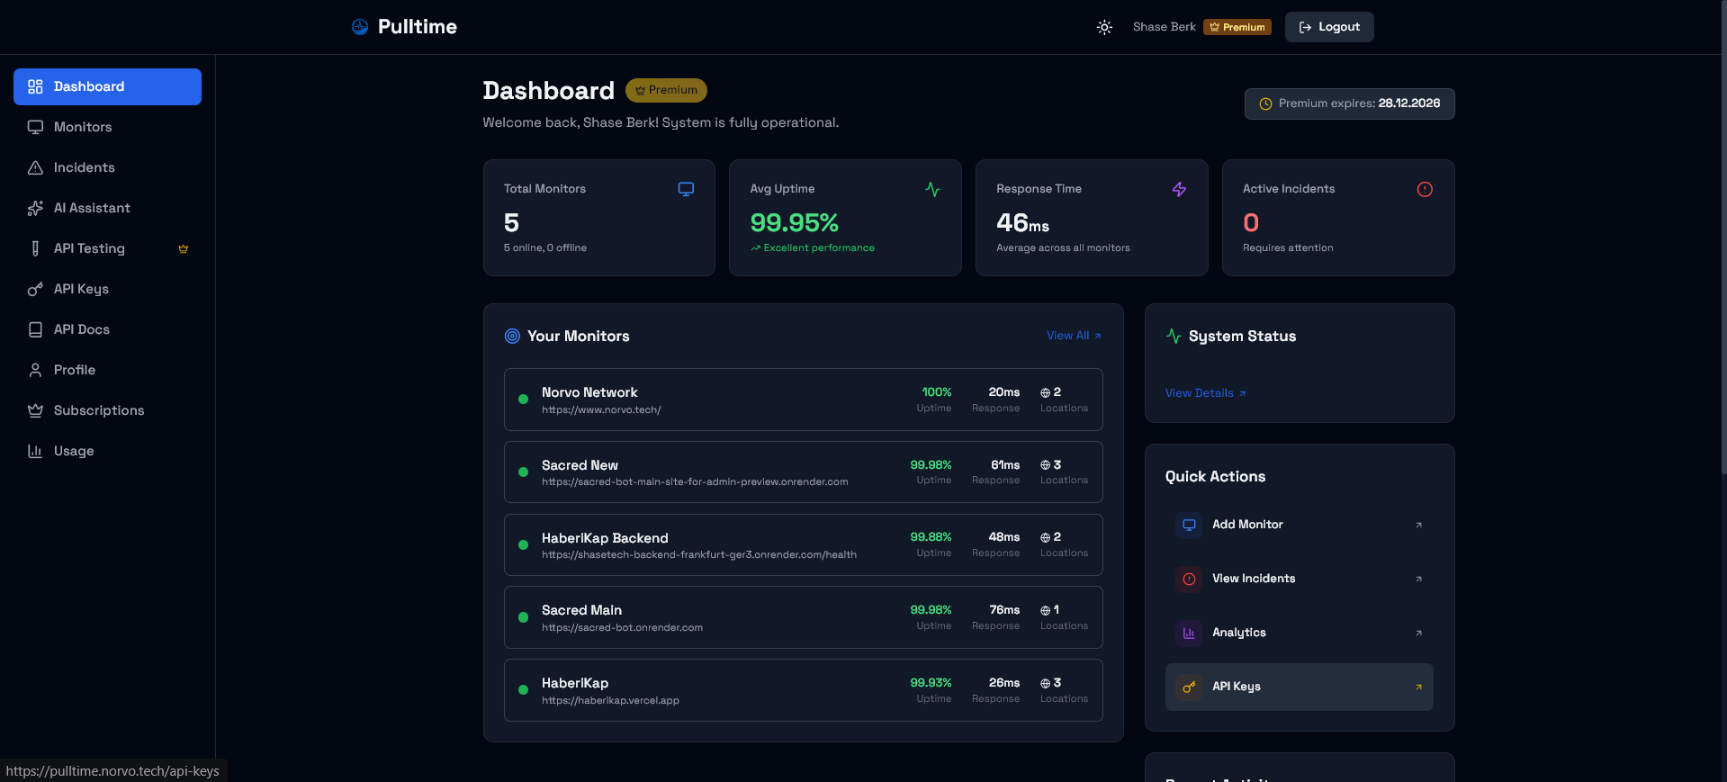1727x782 pixels.
Task: Click the arrow icon on Add Monitor row
Action: click(x=1418, y=525)
